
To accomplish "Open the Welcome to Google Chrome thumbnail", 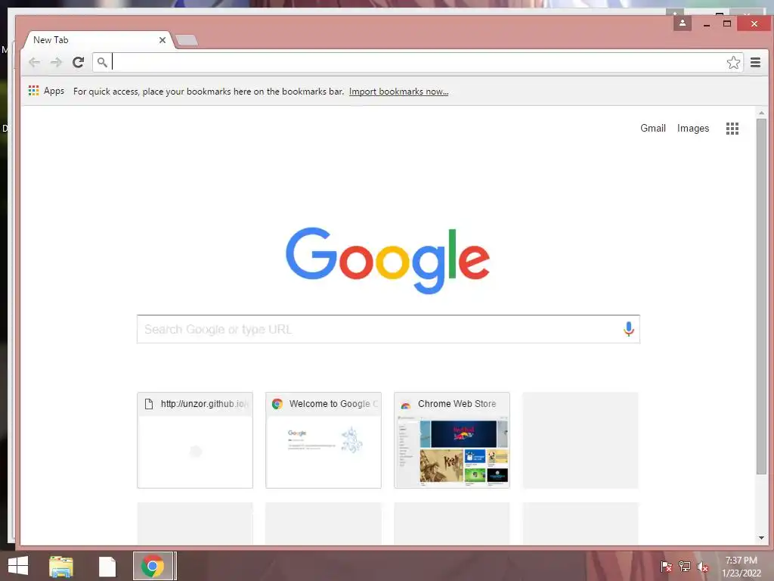I will 324,440.
